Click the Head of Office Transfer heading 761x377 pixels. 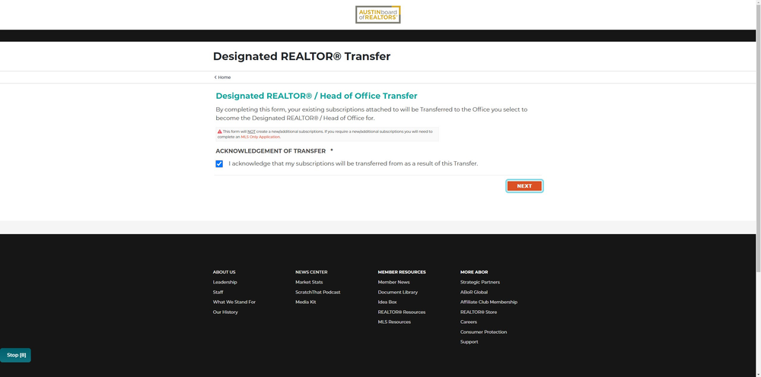pos(317,96)
